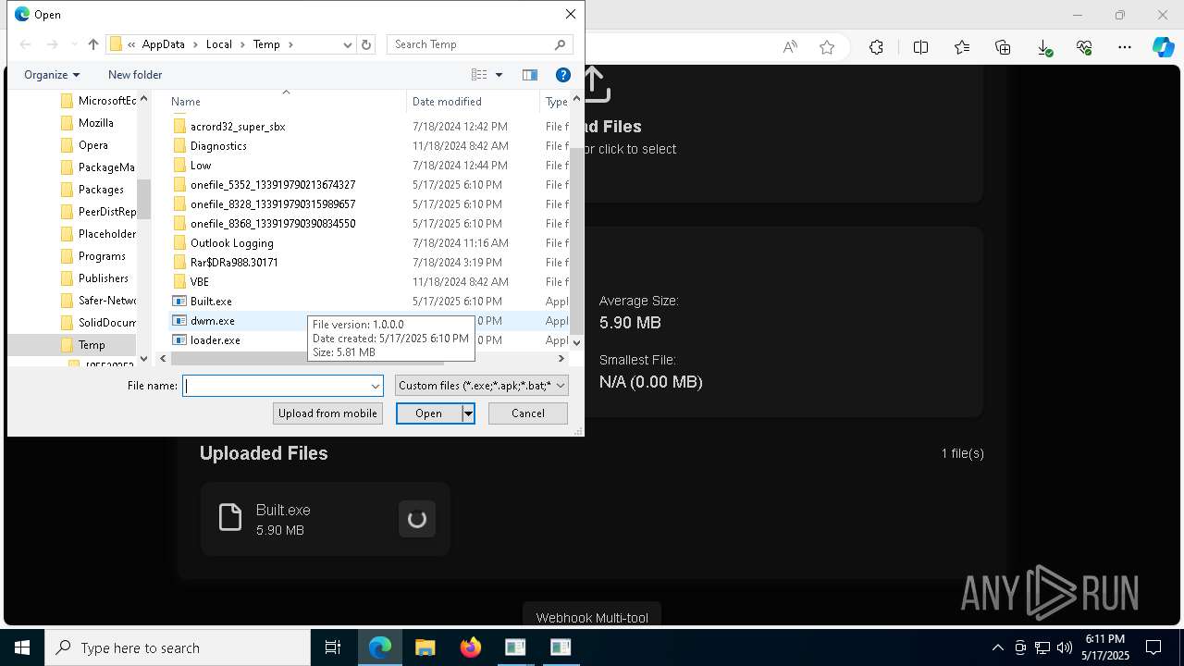Open the dialog Help question mark
Image resolution: width=1184 pixels, height=666 pixels.
(562, 75)
